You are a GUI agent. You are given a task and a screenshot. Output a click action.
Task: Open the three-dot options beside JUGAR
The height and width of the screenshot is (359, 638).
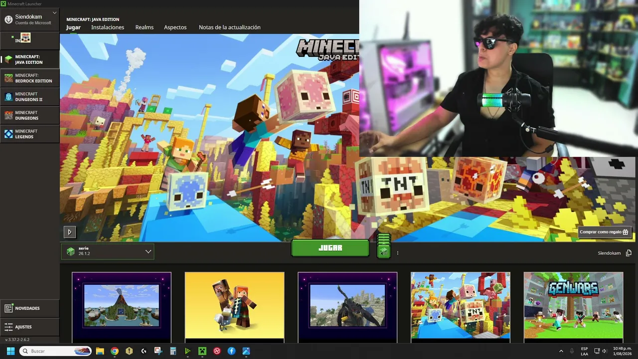pos(398,253)
